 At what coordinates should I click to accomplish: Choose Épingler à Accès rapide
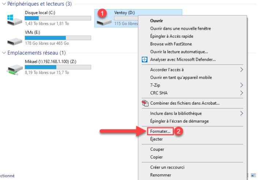pyautogui.click(x=172, y=36)
